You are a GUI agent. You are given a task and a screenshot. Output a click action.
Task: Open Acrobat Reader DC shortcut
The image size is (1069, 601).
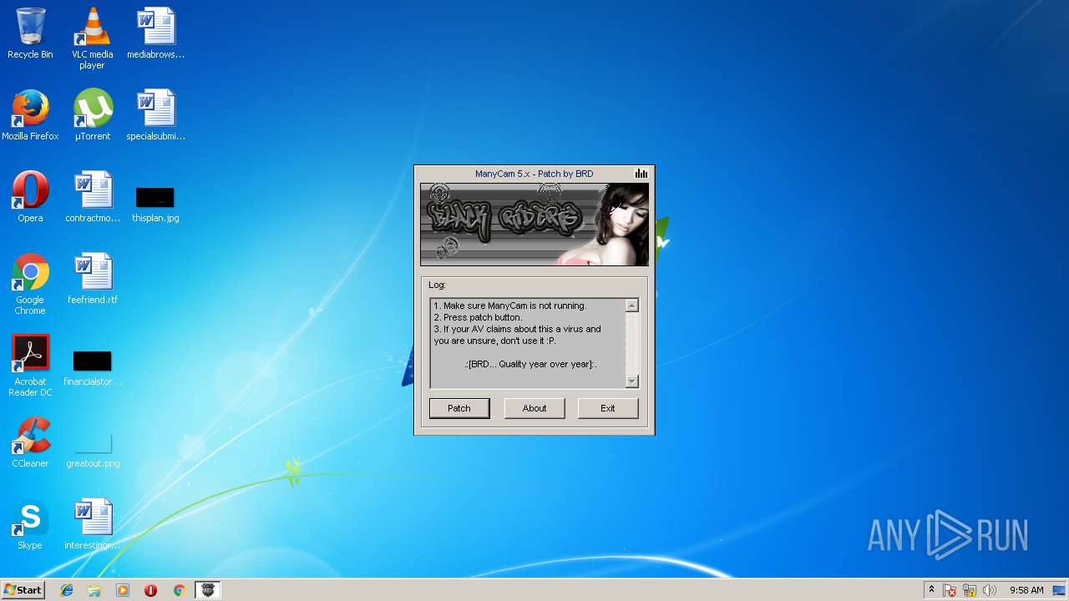(x=30, y=366)
